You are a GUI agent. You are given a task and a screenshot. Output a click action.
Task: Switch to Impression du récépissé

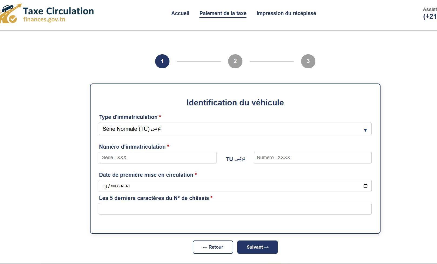coord(286,13)
